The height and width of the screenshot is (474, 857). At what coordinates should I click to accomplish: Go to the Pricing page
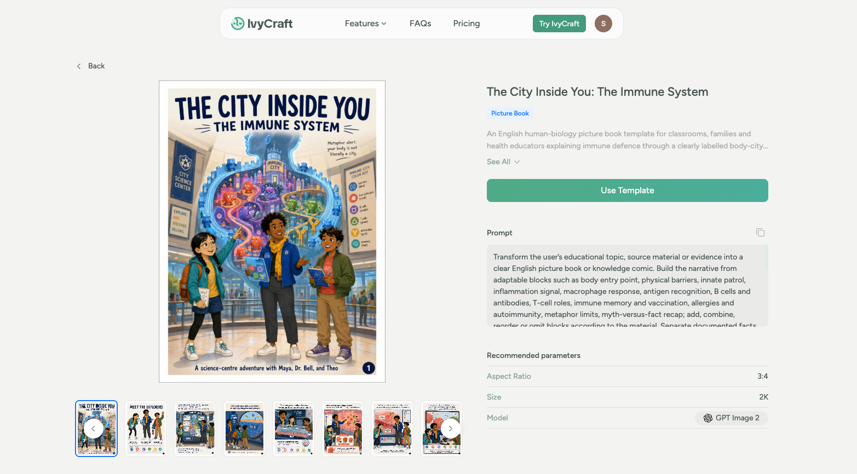coord(467,24)
